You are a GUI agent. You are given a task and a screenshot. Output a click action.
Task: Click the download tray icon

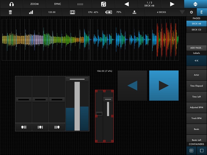(x=134, y=12)
